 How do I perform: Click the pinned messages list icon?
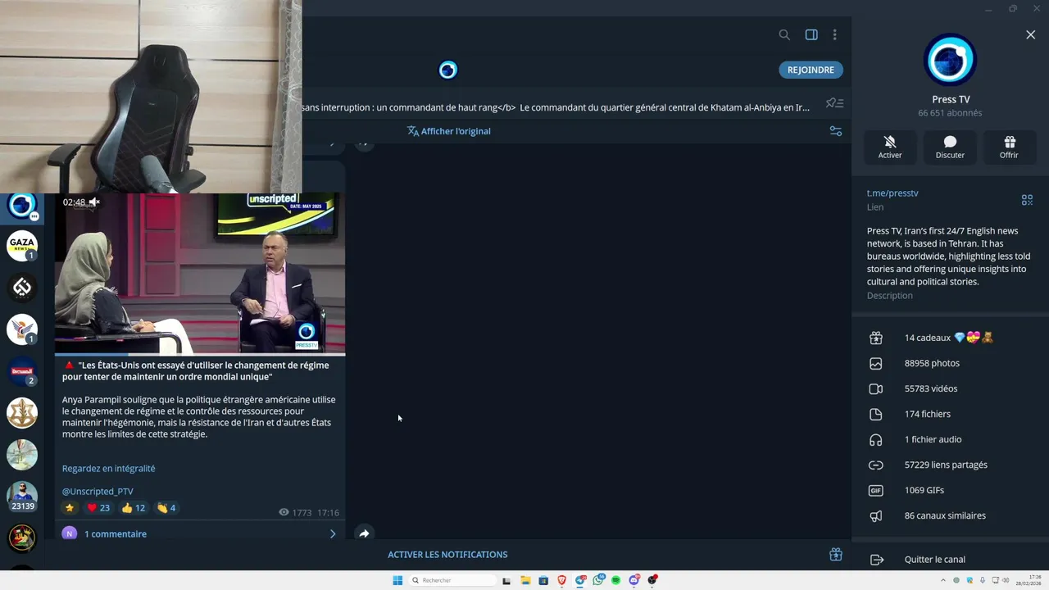[x=834, y=103]
